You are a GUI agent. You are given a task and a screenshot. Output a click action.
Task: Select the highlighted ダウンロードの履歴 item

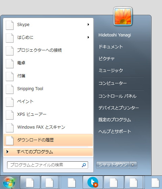48,140
